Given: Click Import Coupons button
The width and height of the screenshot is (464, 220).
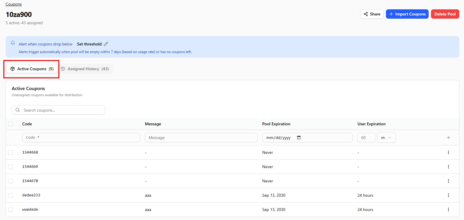Looking at the screenshot, I should pyautogui.click(x=407, y=14).
